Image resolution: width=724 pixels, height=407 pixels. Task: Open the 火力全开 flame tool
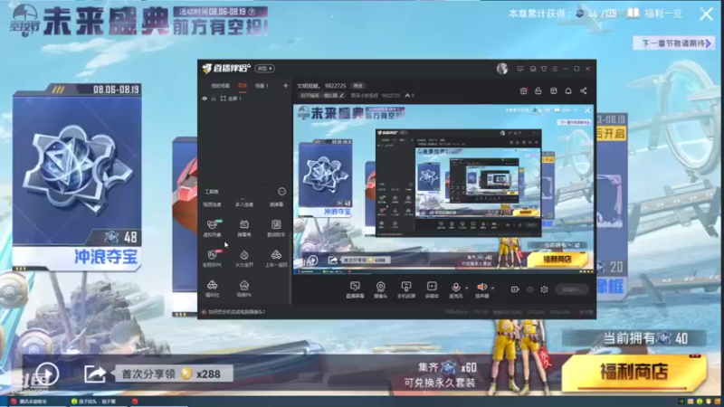pyautogui.click(x=244, y=258)
